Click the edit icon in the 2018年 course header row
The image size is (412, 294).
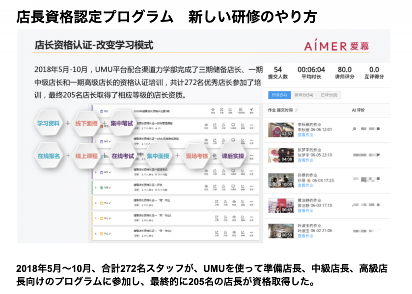[230, 109]
